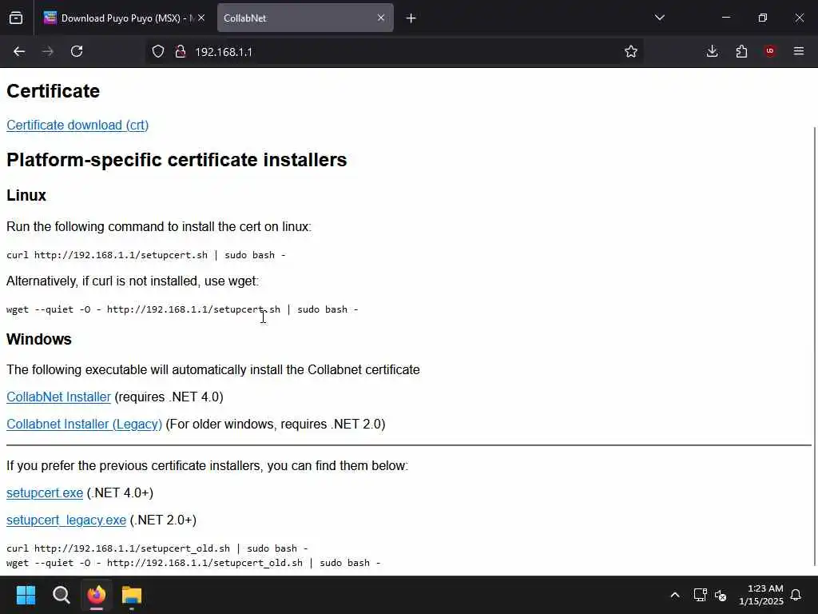Restore down the Firefox window
The image size is (818, 614).
[x=762, y=18]
